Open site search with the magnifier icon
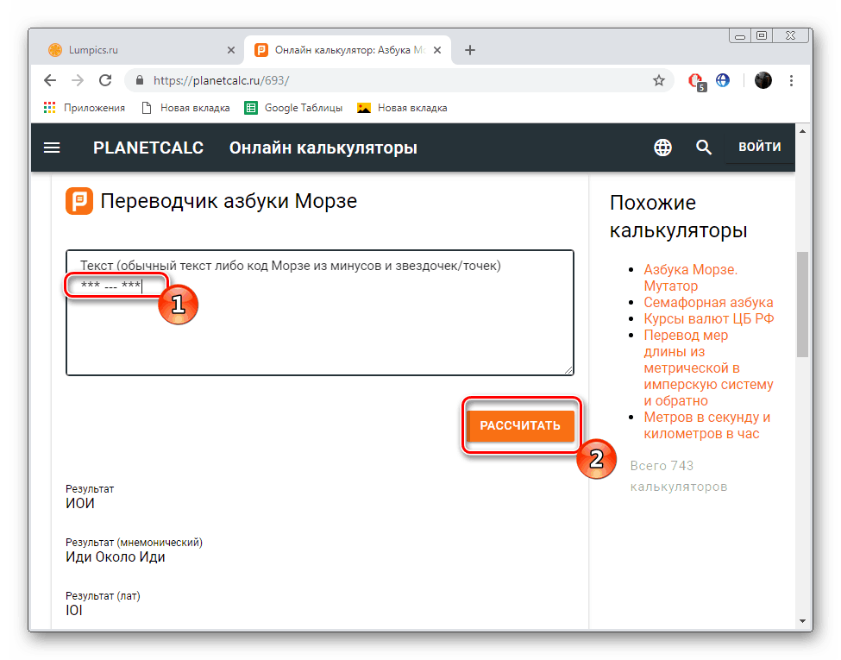841x660 pixels. click(x=704, y=147)
